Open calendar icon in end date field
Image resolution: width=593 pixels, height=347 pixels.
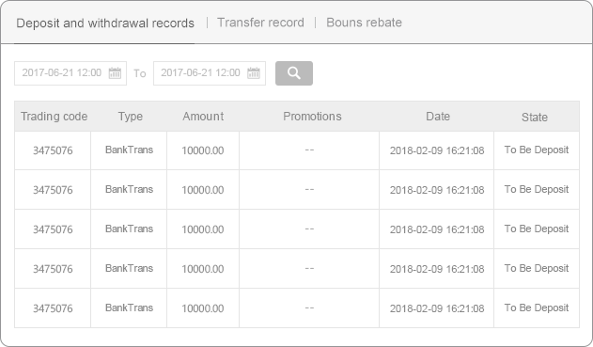254,72
